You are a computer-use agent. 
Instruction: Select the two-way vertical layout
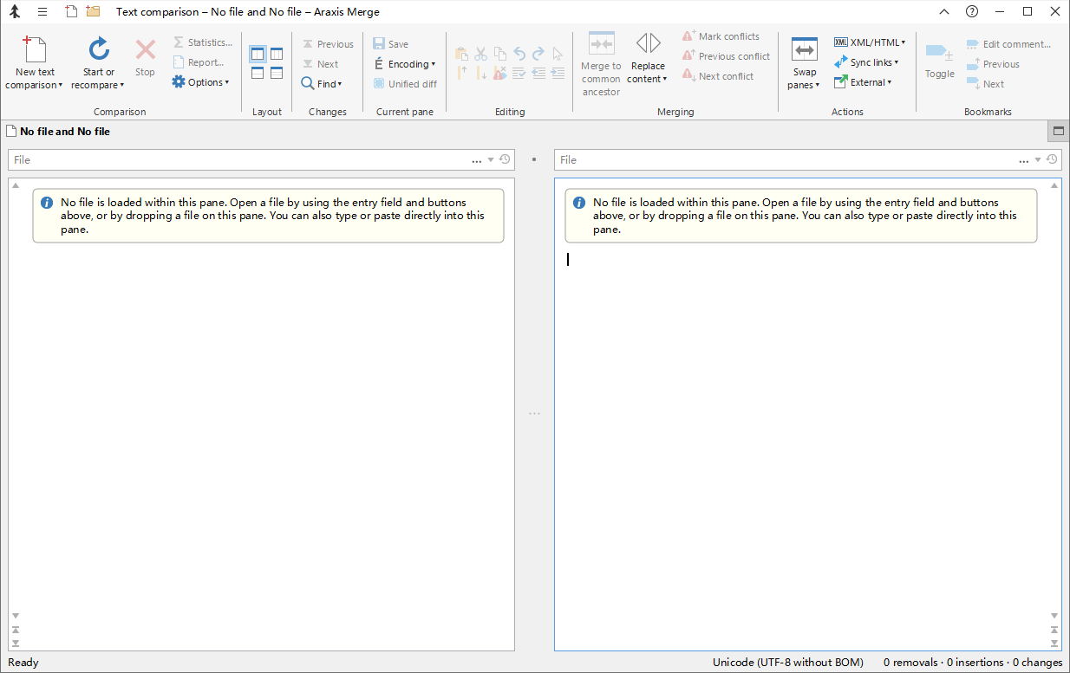[258, 54]
